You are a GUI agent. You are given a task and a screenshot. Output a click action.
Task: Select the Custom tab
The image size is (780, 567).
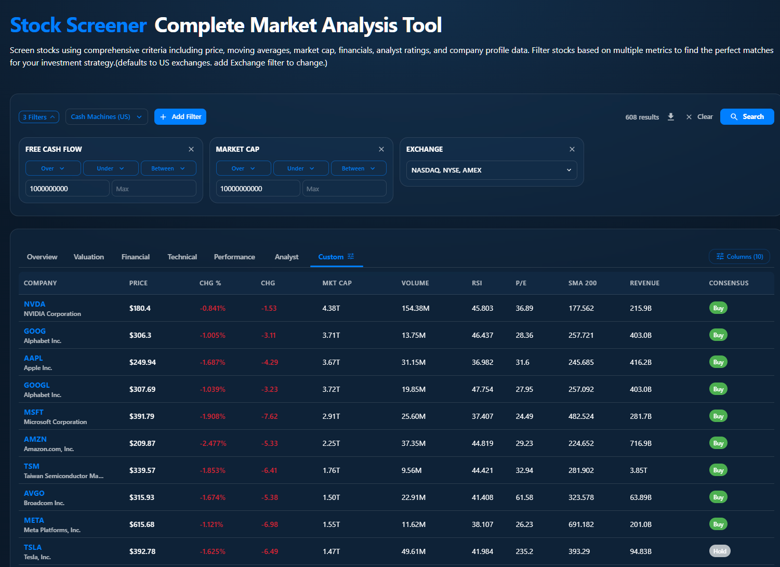click(336, 257)
